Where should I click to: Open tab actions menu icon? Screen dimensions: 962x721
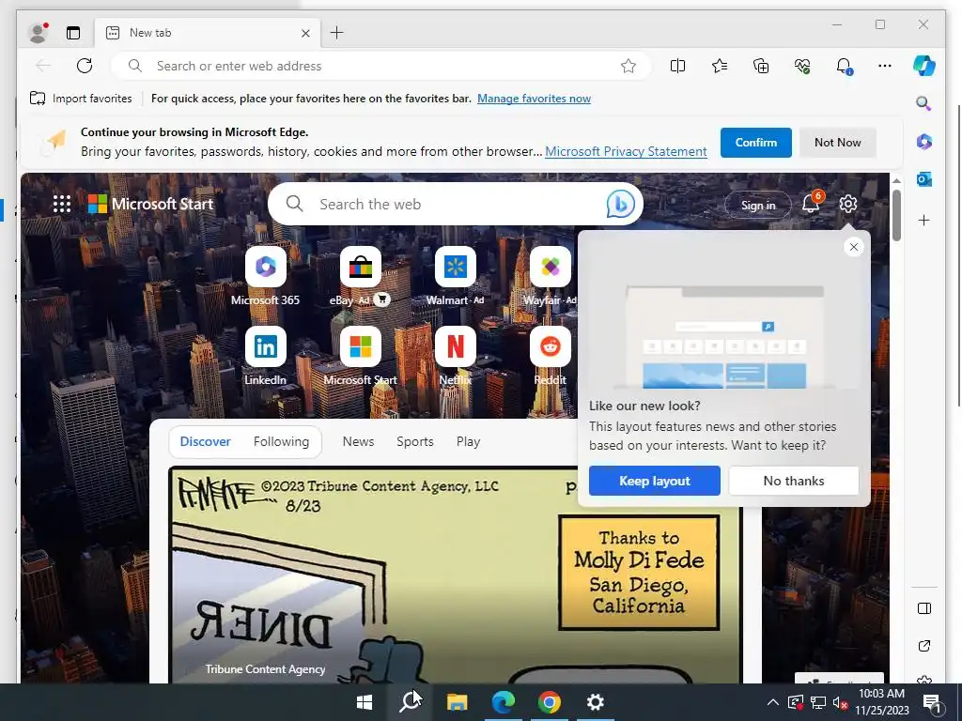tap(73, 33)
